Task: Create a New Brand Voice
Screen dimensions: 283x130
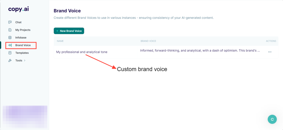Action: click(x=69, y=31)
